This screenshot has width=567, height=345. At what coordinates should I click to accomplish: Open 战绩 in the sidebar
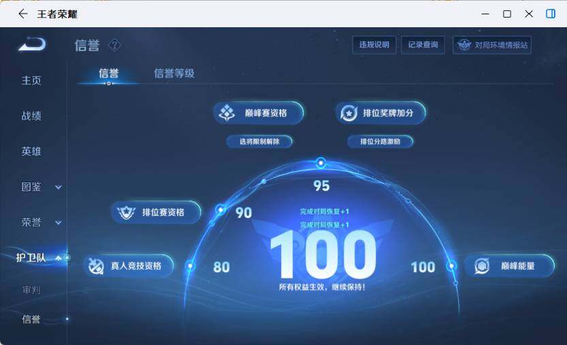pyautogui.click(x=31, y=116)
